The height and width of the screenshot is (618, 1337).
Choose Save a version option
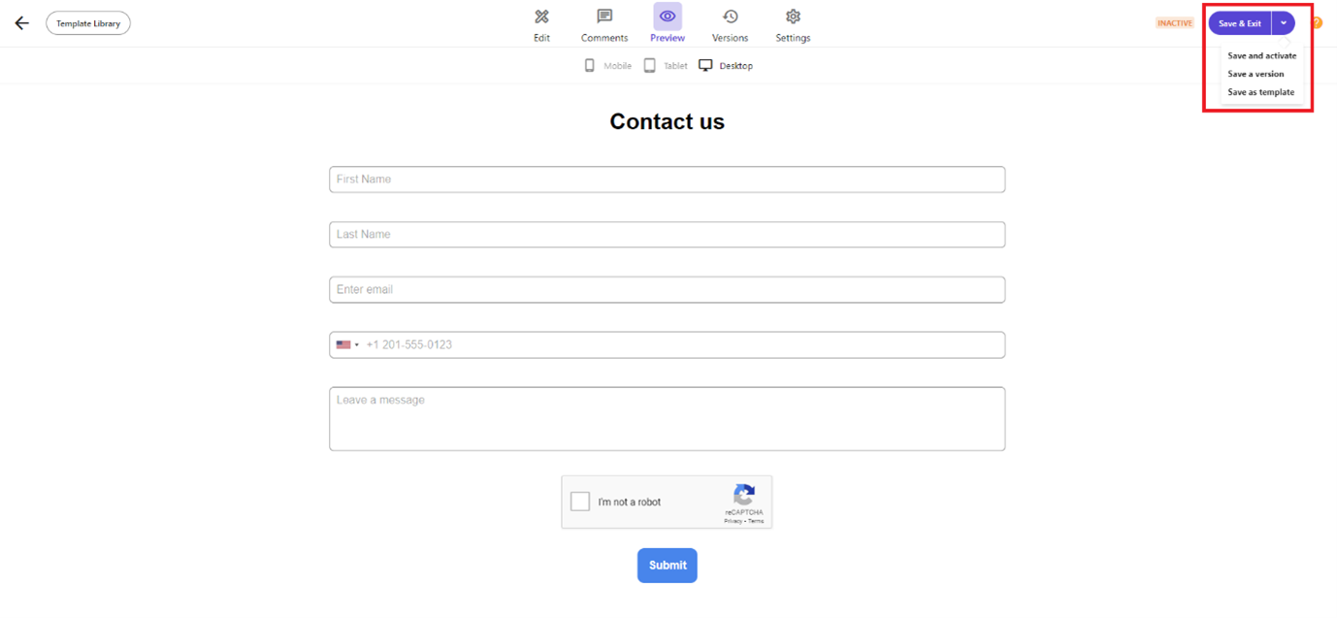tap(1255, 74)
